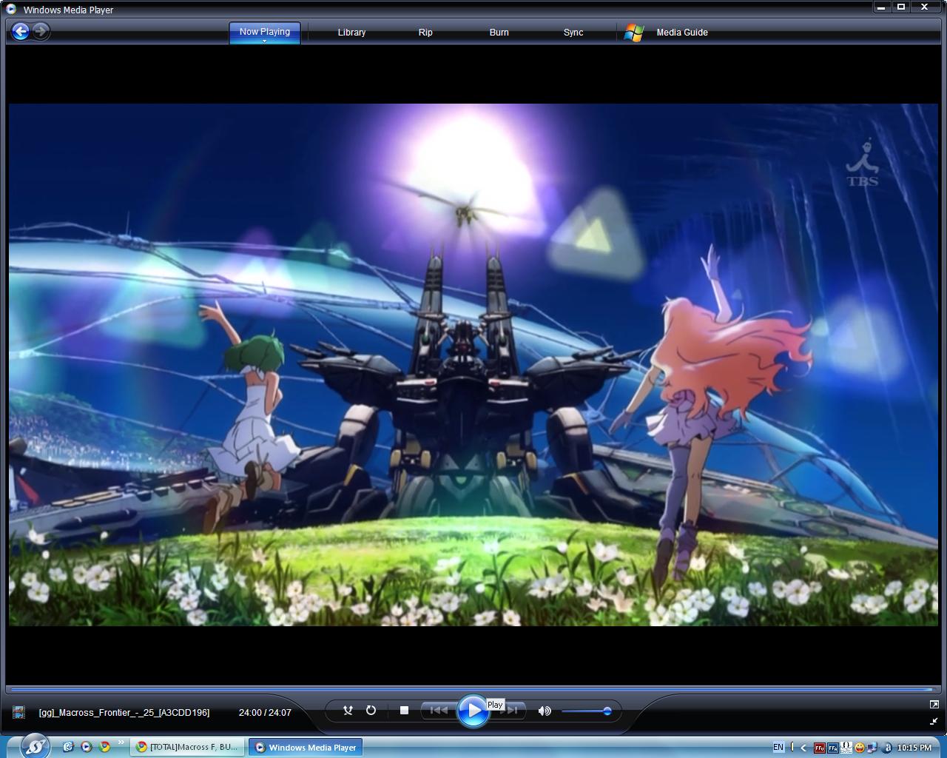Click the system clock showing 10:15 PM
The image size is (947, 758).
point(914,748)
